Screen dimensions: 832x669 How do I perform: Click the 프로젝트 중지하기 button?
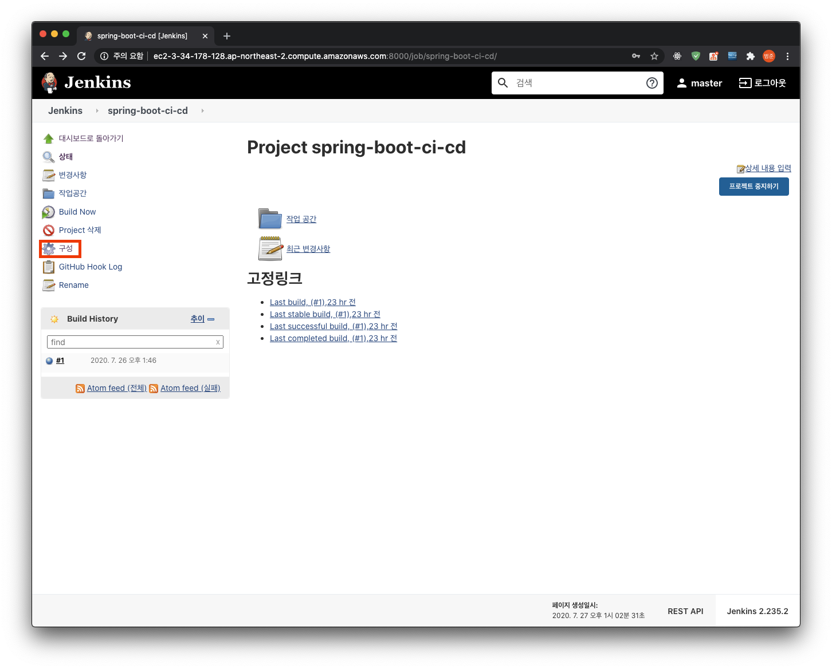click(x=754, y=187)
